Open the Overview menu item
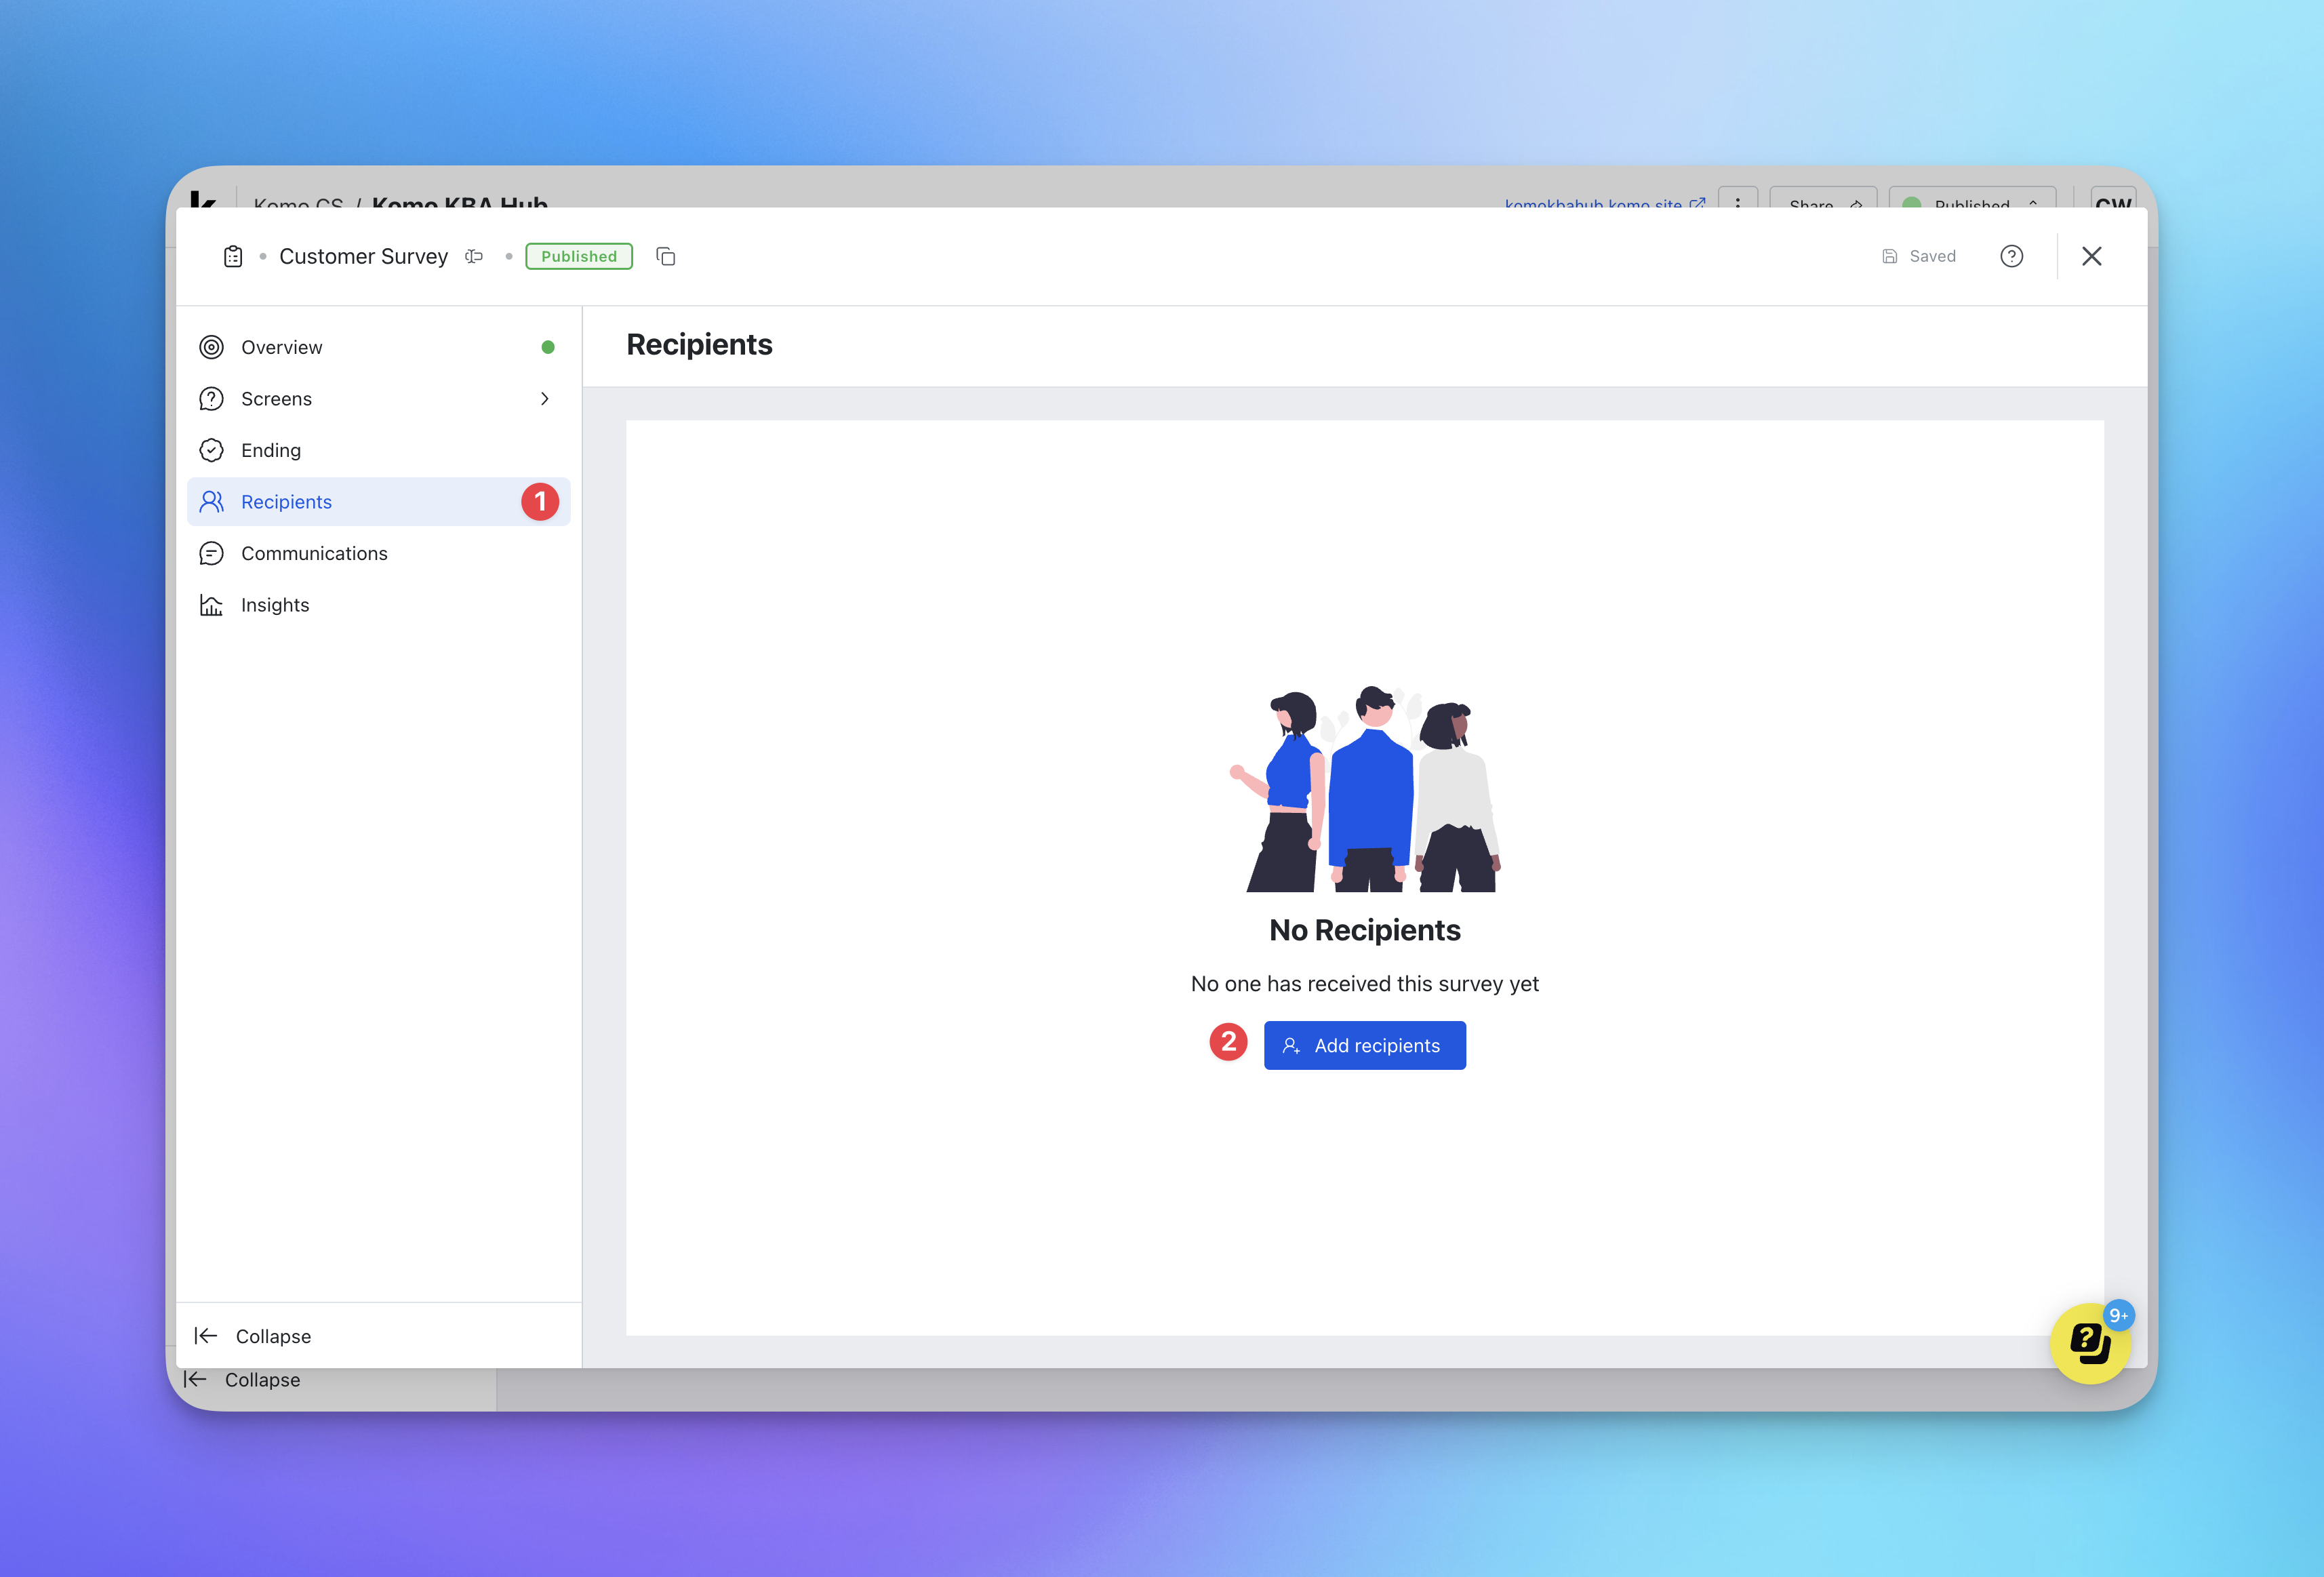The width and height of the screenshot is (2324, 1577). pos(282,348)
